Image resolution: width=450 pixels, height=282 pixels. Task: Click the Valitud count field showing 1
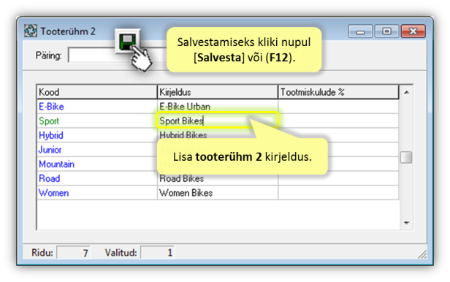[157, 253]
